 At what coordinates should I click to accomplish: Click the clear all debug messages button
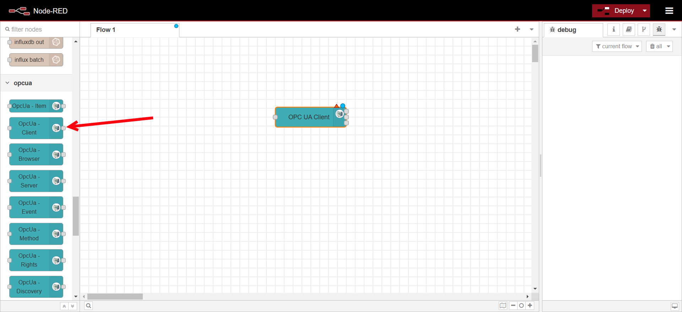[656, 46]
